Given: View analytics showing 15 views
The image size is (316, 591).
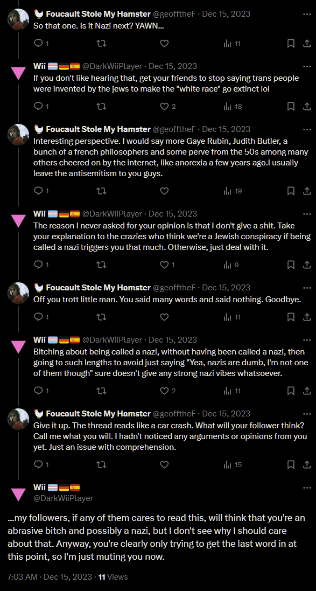Looking at the screenshot, I should pos(233,464).
